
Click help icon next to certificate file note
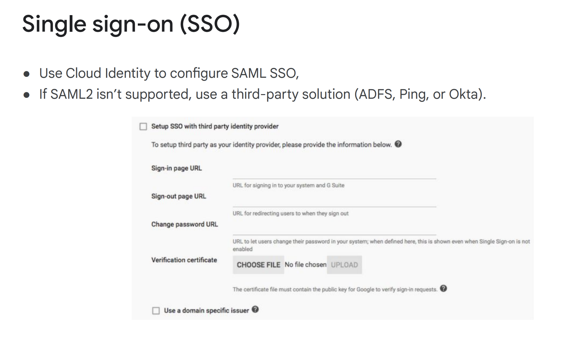coord(443,289)
